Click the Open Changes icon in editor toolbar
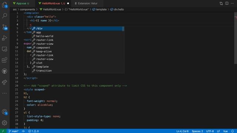This screenshot has height=133, width=237. (x=221, y=3)
